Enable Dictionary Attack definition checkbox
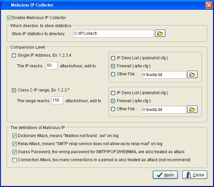Image resolution: width=214 pixels, height=187 pixels. point(14,136)
